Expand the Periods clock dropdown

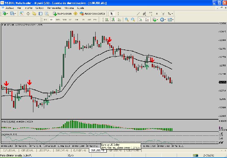tap(163, 20)
